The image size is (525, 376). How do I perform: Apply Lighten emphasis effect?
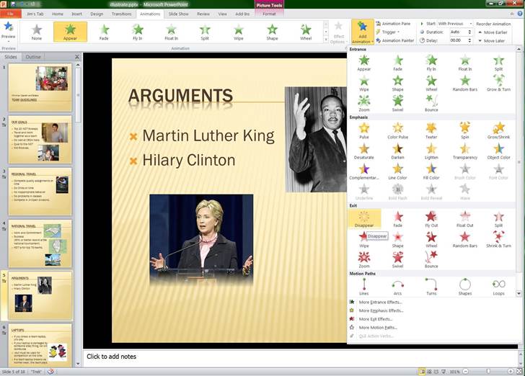431,151
